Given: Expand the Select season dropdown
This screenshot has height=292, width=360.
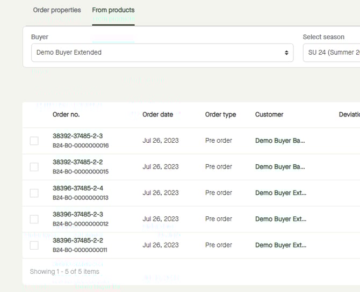Looking at the screenshot, I should pos(331,53).
